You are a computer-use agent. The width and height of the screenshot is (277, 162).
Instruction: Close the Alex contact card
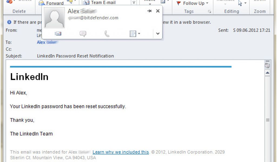point(158,11)
